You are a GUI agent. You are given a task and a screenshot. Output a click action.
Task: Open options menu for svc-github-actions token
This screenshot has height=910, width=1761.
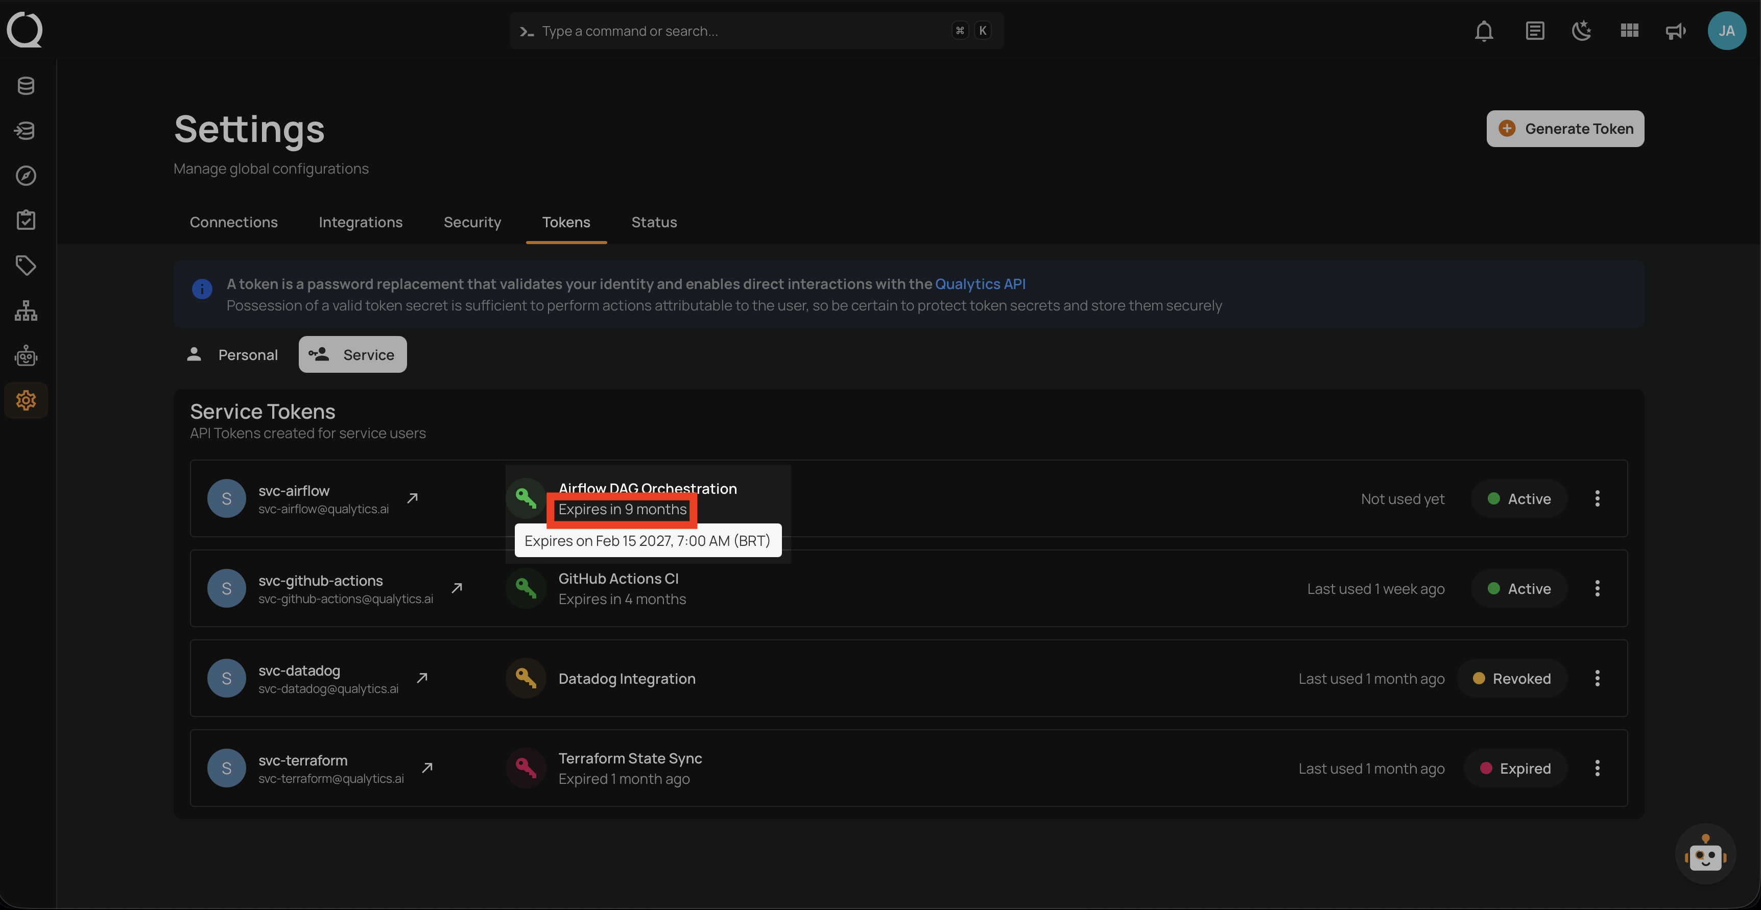(1598, 588)
